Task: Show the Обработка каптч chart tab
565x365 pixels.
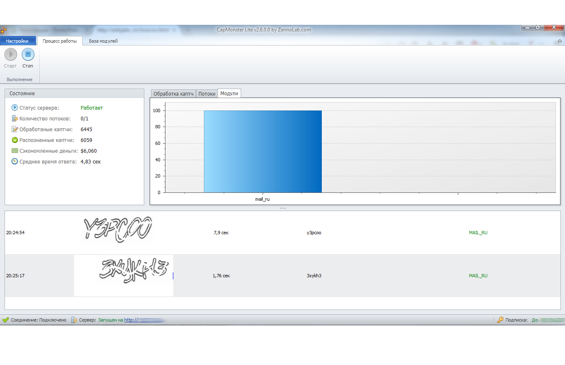Action: pos(173,94)
